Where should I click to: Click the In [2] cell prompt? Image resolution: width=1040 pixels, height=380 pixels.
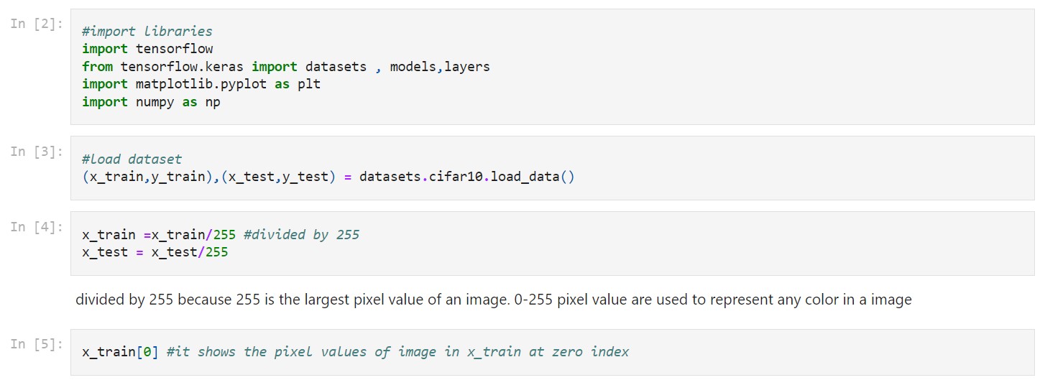pos(37,23)
